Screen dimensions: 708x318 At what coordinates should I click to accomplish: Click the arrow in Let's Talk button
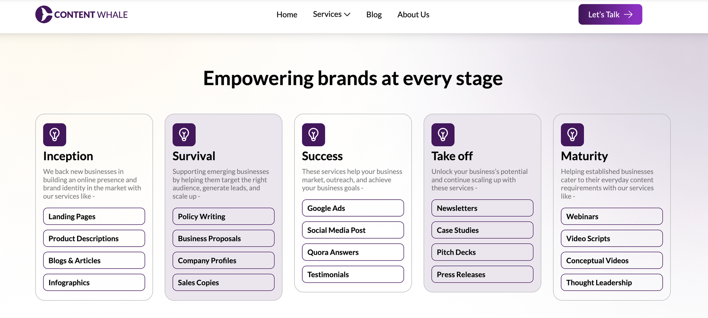tap(628, 14)
